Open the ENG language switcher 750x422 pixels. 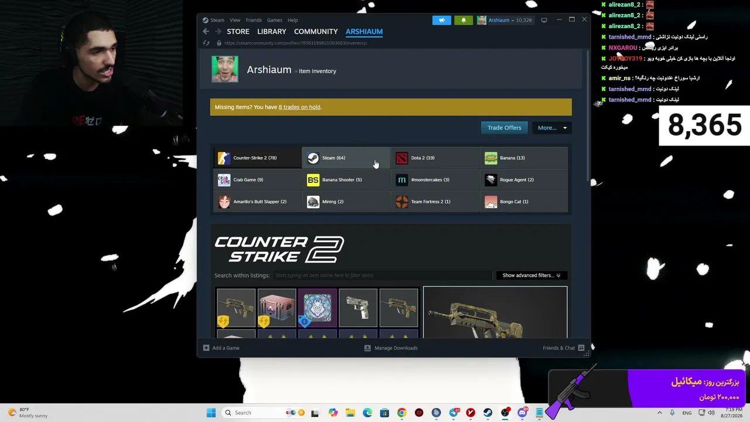point(687,413)
